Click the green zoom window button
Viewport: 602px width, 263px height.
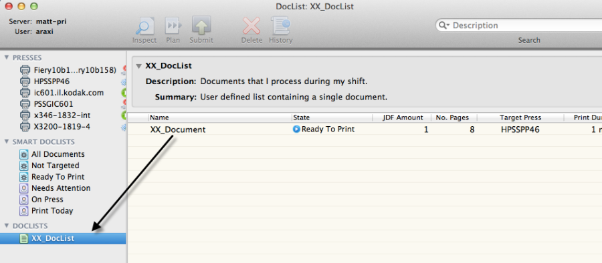tap(34, 6)
